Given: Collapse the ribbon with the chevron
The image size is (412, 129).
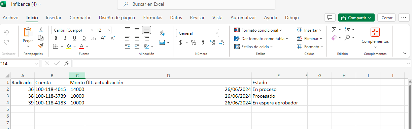Looking at the screenshot, I should click(405, 53).
